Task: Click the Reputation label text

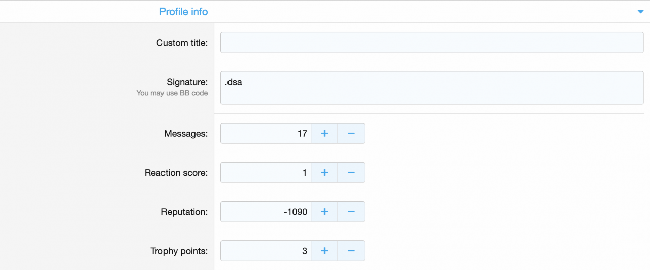Action: coord(184,212)
